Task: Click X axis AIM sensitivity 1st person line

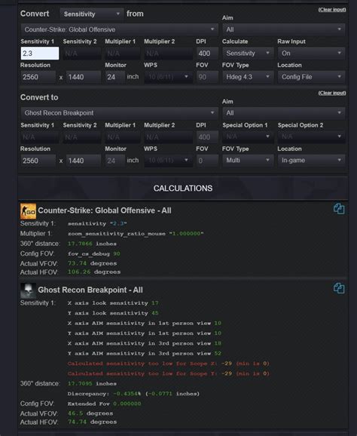Action: click(145, 323)
